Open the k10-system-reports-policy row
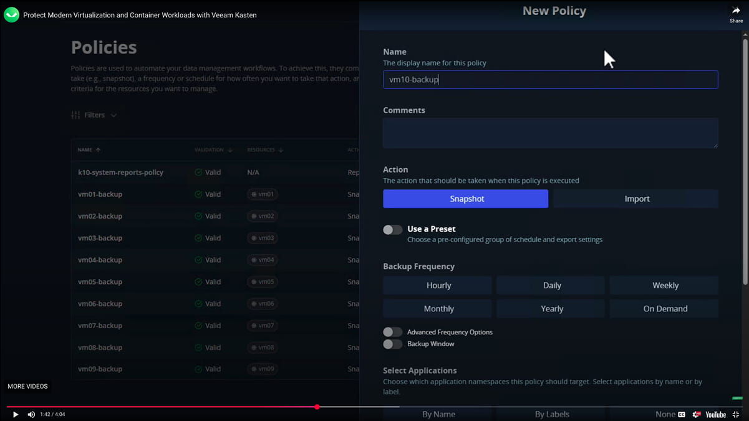 point(215,173)
